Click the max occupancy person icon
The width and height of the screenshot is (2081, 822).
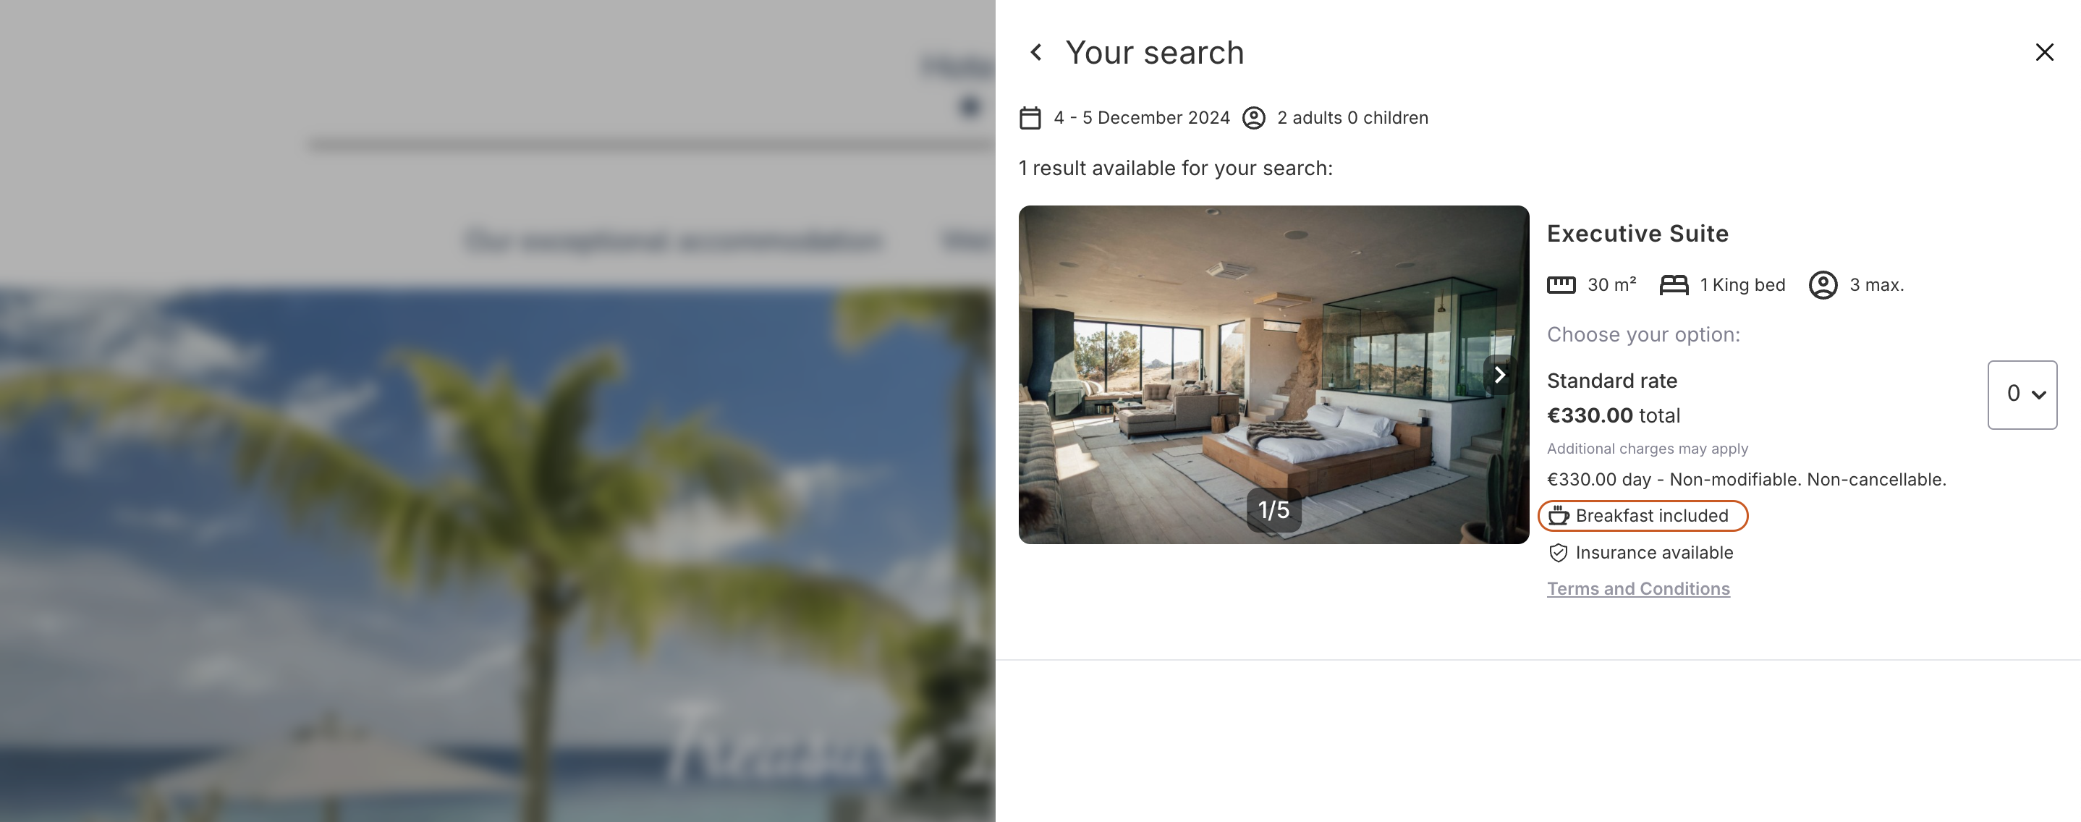point(1823,285)
